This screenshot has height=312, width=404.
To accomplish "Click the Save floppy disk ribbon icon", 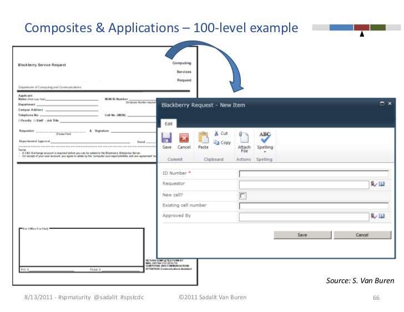I will (x=166, y=137).
